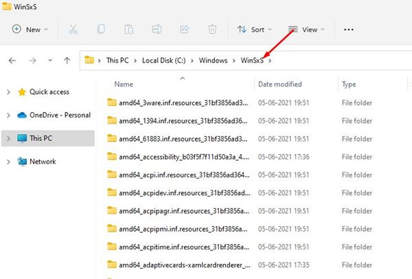Go forward with the right arrow
The height and width of the screenshot is (279, 412).
[x=32, y=60]
